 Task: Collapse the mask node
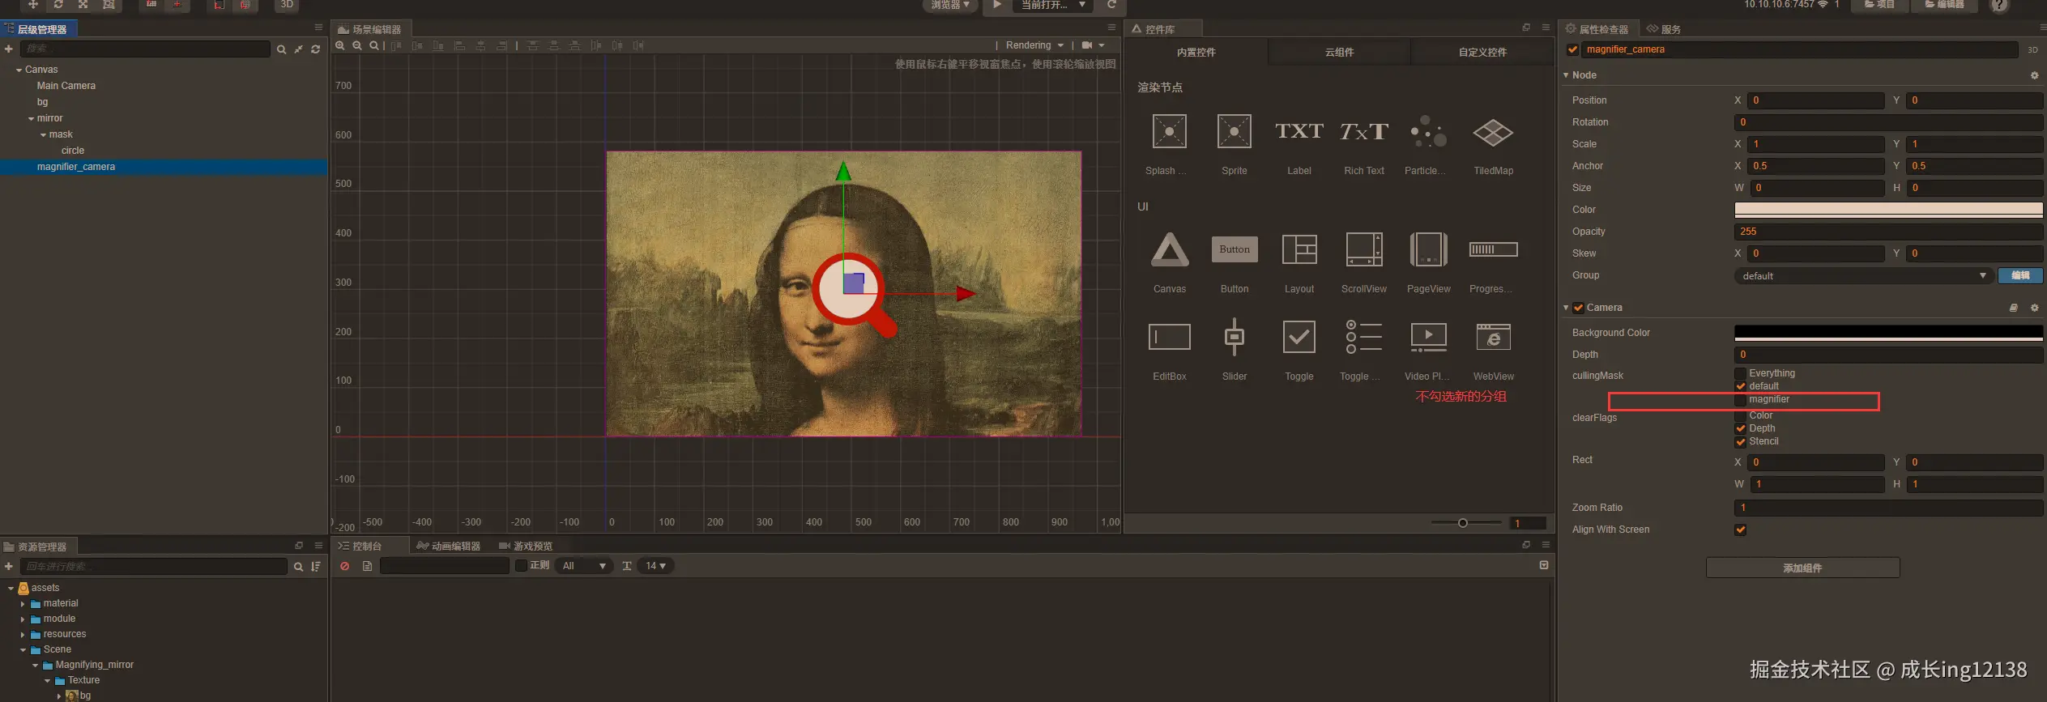tap(43, 135)
